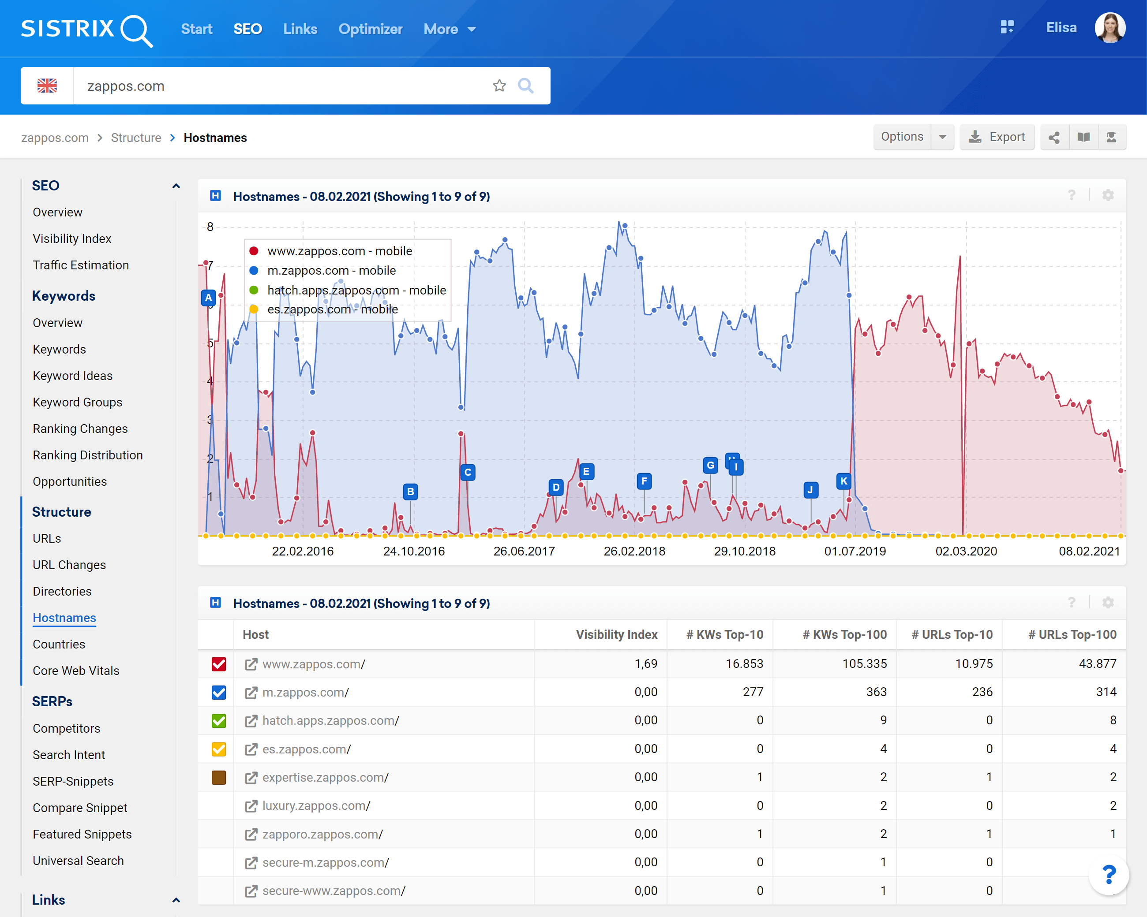The height and width of the screenshot is (917, 1147).
Task: Open secure-www.zappos.com external link icon
Action: [251, 891]
